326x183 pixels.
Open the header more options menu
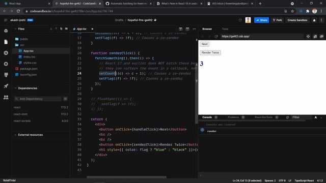point(321,20)
